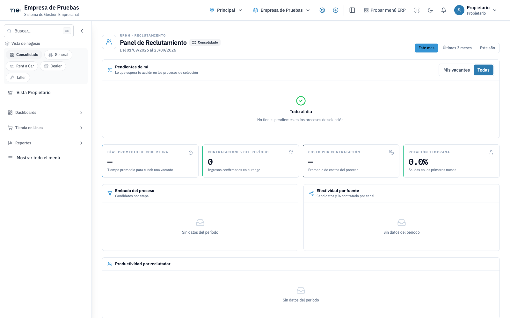Expand Tienda en Linea menu
Image resolution: width=510 pixels, height=318 pixels.
coord(46,128)
